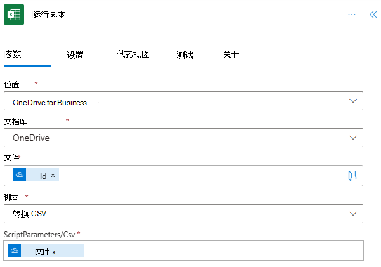Open the three-dot more options menu
The height and width of the screenshot is (267, 381).
352,15
